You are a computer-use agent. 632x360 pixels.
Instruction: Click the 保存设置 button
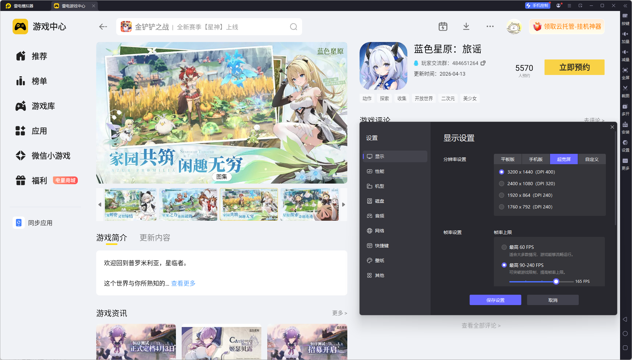pos(495,300)
